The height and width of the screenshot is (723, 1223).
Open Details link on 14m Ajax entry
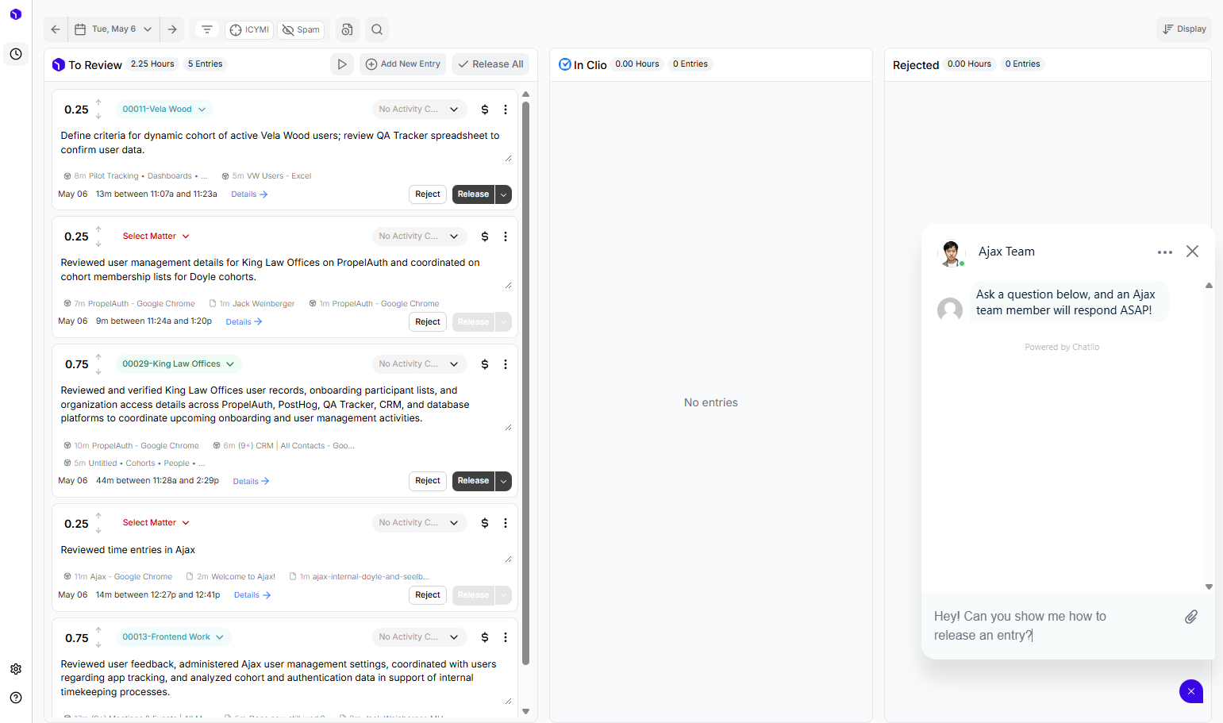[252, 595]
